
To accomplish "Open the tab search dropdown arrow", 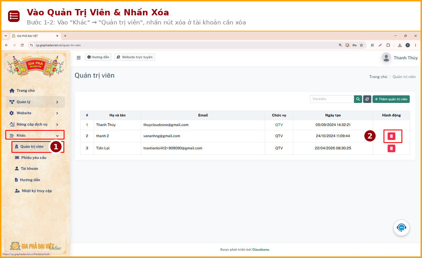I will pos(6,36).
